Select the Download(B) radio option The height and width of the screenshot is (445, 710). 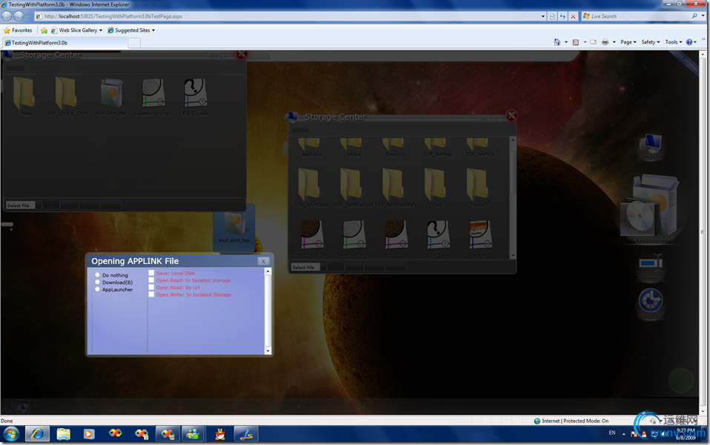97,282
